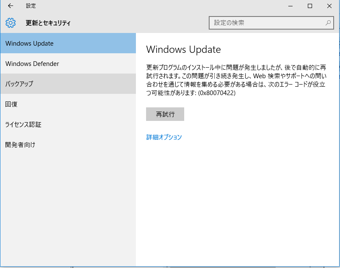Minimize the 設定 window
This screenshot has height=268, width=340.
(290, 6)
